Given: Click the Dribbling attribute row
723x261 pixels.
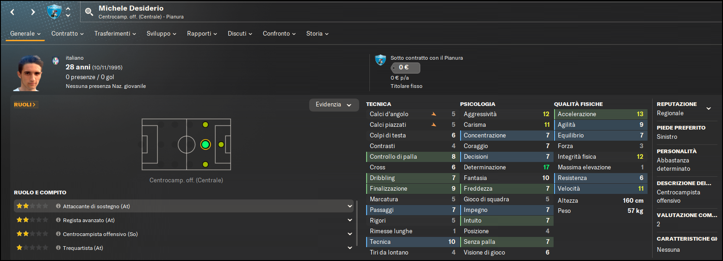Looking at the screenshot, I should pos(412,178).
